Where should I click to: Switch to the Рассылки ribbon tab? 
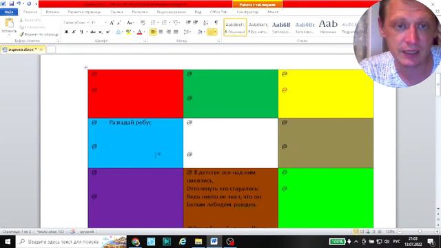[139, 12]
